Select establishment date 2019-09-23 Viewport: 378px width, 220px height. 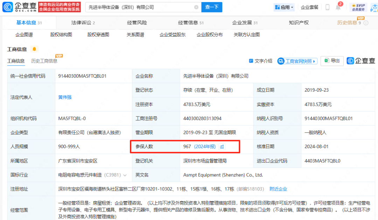tap(316, 90)
